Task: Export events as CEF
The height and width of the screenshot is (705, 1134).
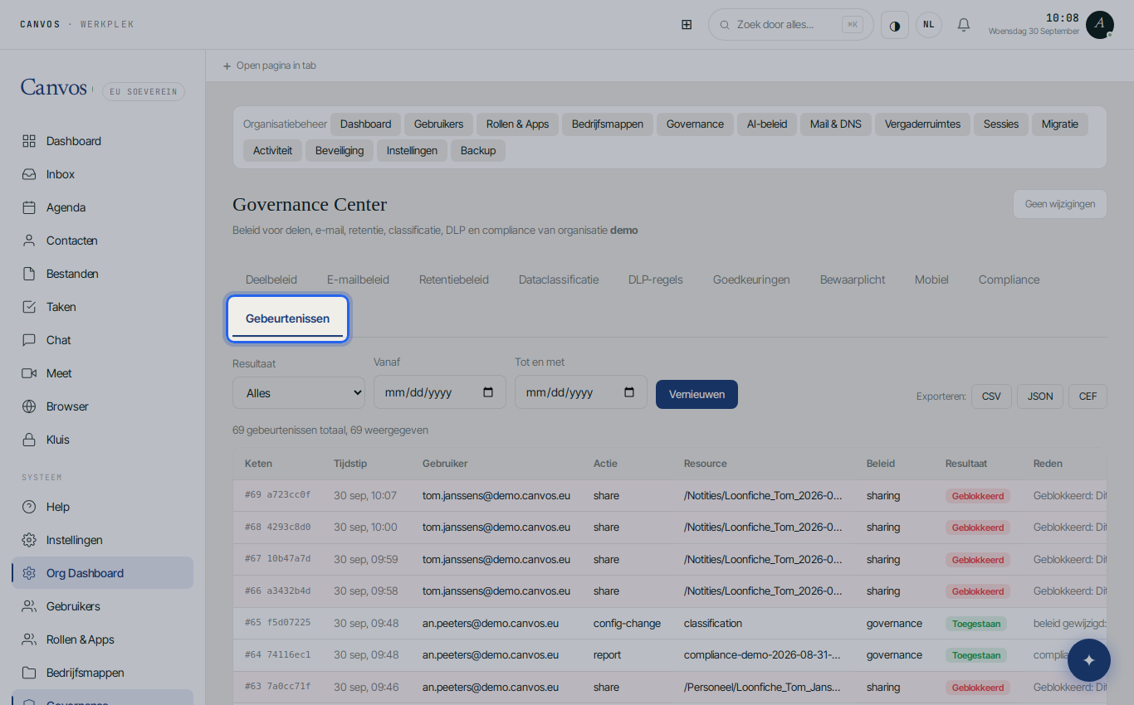Action: (1088, 396)
